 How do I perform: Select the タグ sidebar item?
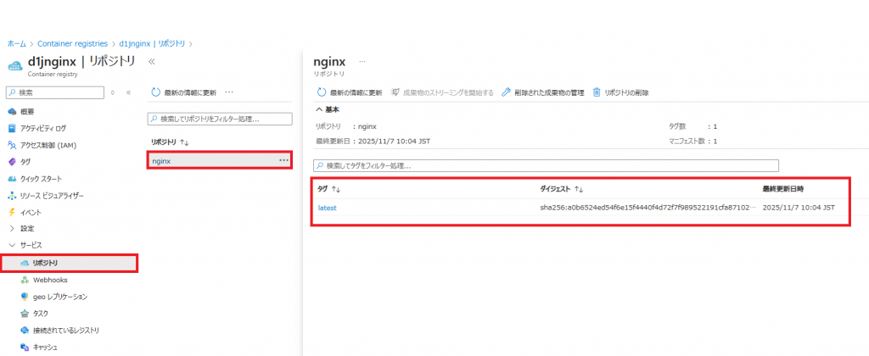25,162
